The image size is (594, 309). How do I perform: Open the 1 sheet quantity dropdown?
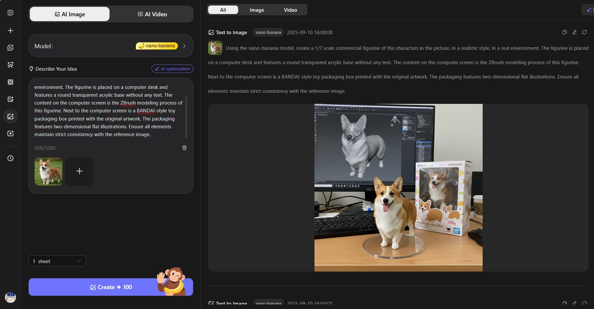[57, 261]
